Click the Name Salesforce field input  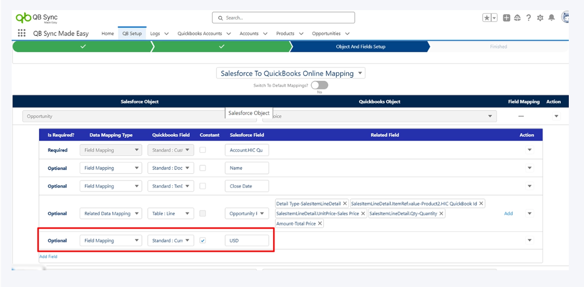[247, 168]
